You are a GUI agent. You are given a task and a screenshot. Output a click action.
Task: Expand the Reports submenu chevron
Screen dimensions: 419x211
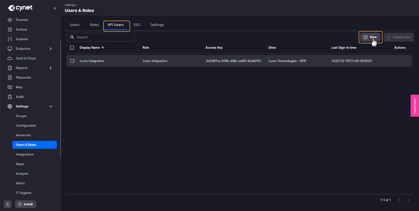(51, 68)
